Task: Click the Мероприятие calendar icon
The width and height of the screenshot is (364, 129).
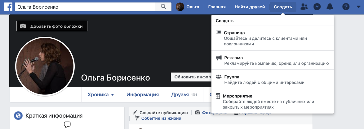Action: (218, 96)
